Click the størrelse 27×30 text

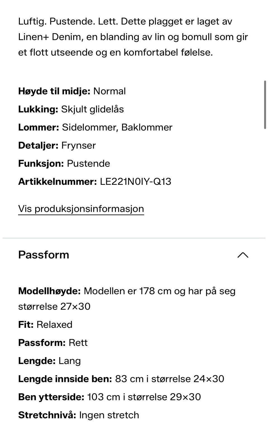[x=54, y=307]
